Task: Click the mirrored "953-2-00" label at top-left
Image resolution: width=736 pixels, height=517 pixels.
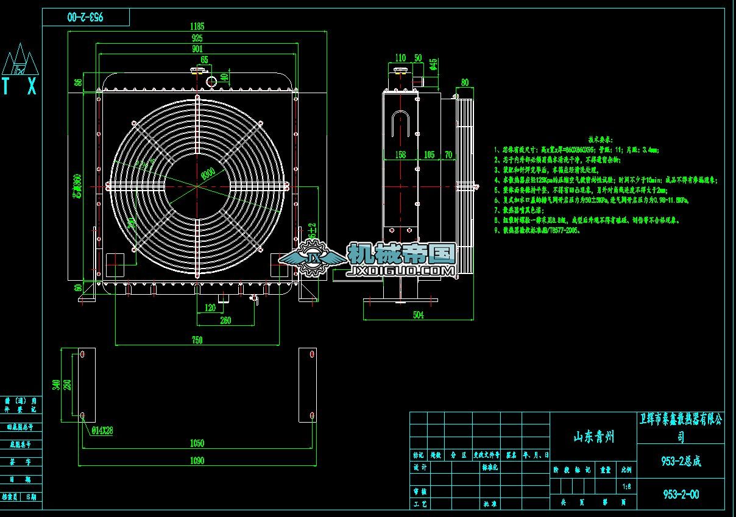Action: point(86,18)
